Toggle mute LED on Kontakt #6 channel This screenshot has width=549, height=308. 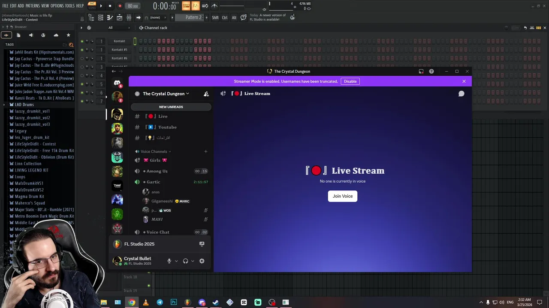(x=82, y=59)
